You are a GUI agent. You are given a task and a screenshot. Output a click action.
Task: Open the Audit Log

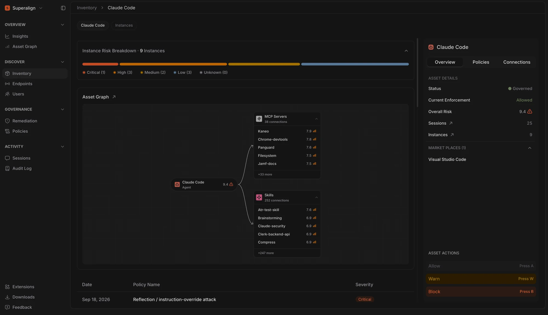[22, 168]
